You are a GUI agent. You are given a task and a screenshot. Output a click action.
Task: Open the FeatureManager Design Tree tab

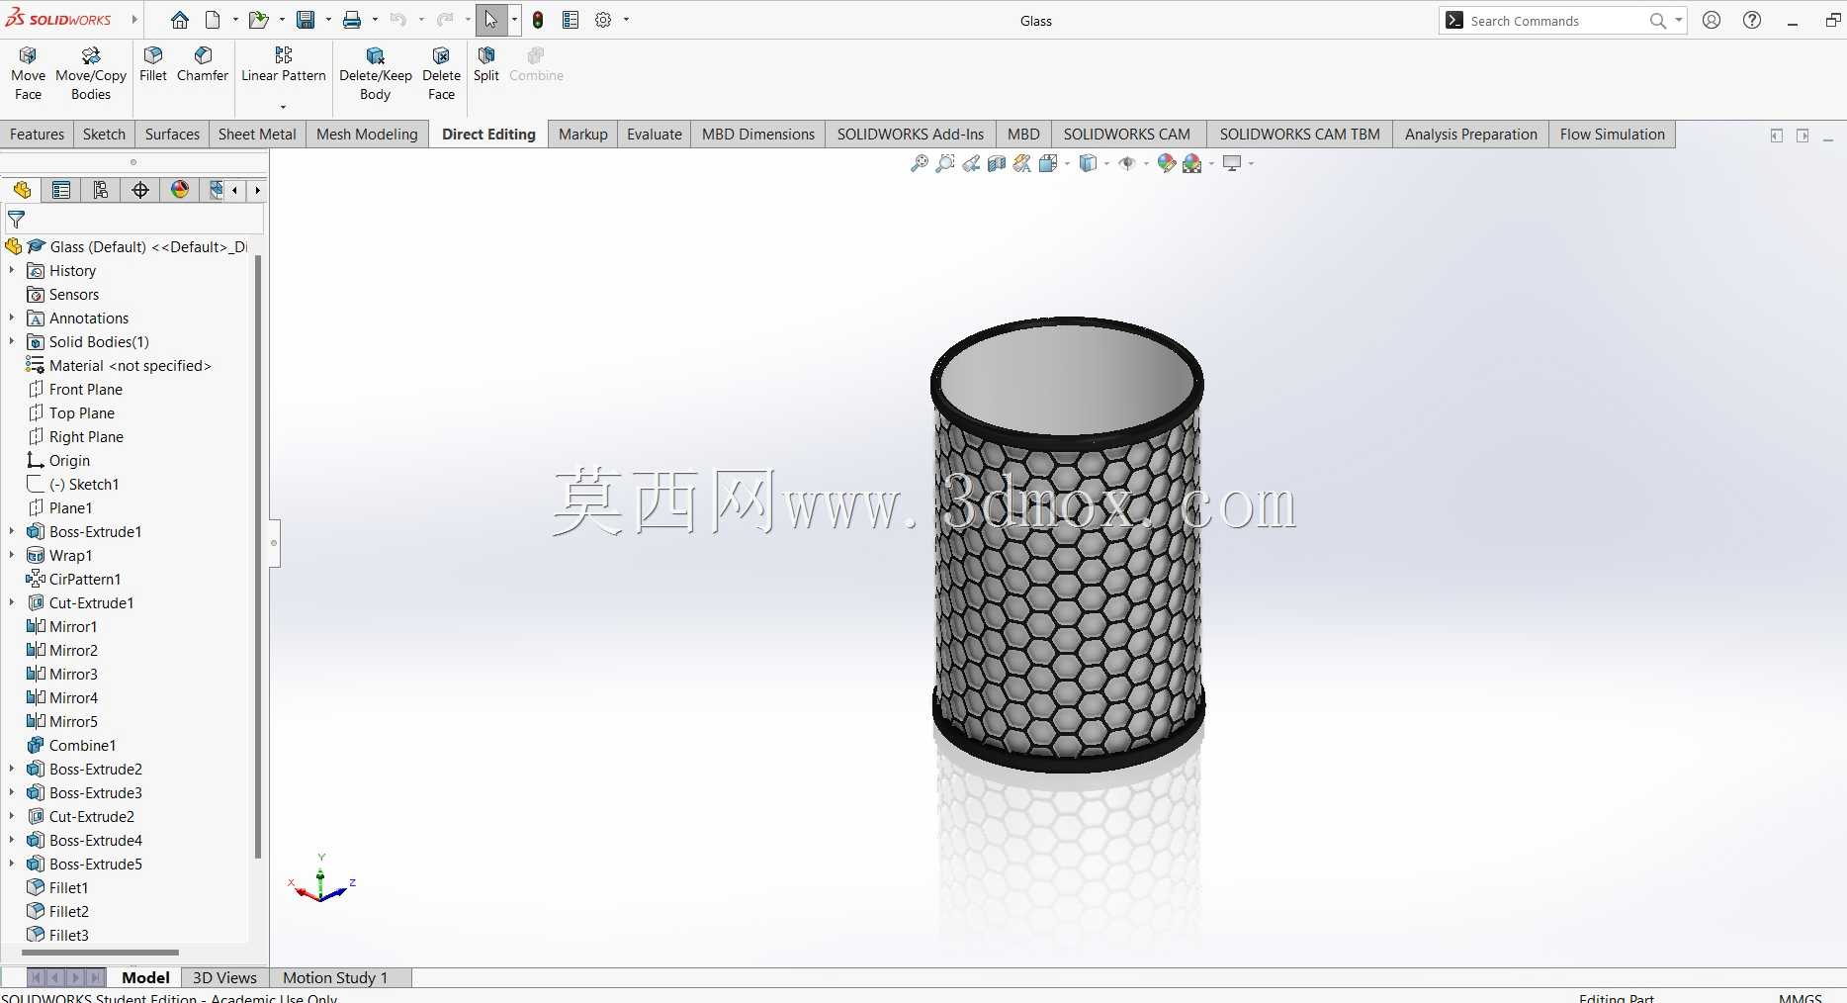(22, 190)
